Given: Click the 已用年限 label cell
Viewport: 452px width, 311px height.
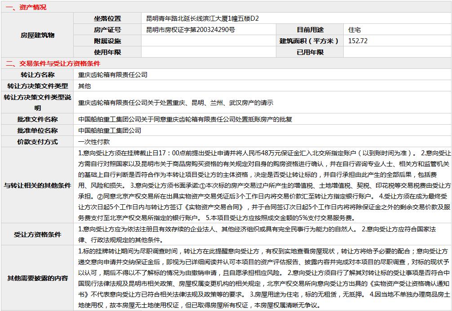Looking at the screenshot, I should 310,52.
